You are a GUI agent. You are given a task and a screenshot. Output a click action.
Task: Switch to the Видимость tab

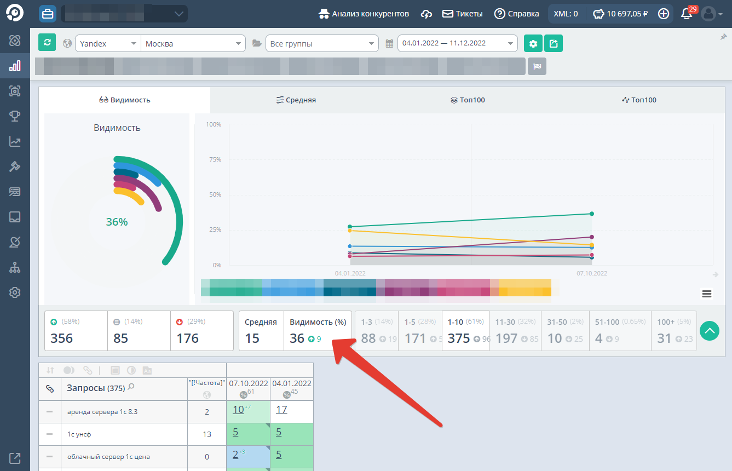pyautogui.click(x=124, y=100)
